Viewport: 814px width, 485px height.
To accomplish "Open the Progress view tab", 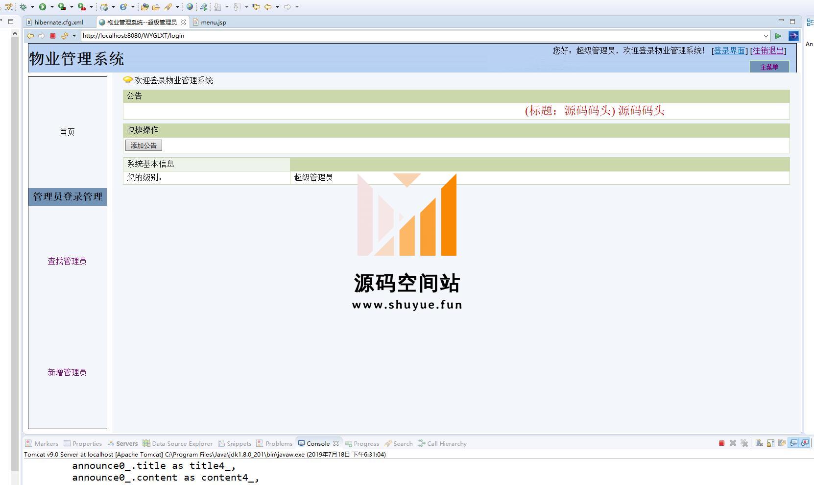I will (x=362, y=443).
